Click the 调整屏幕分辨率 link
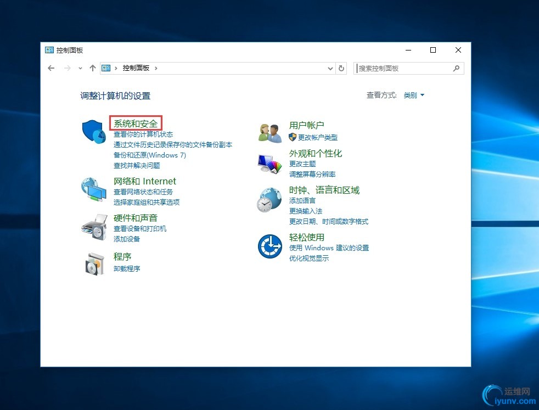The height and width of the screenshot is (410, 539). tap(312, 174)
